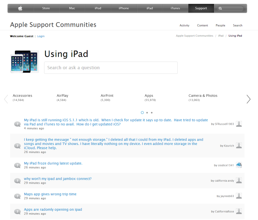
Task: Open the iPad menu item in top bar
Action: click(x=150, y=8)
